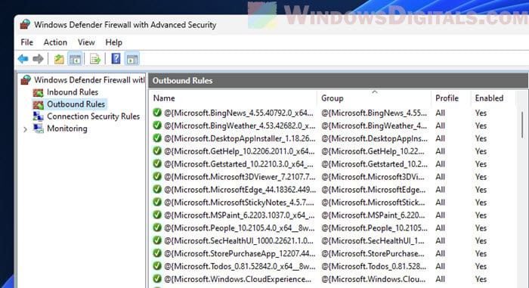Select the Microsoft.Windows.CloudExperience rule name

(x=238, y=279)
